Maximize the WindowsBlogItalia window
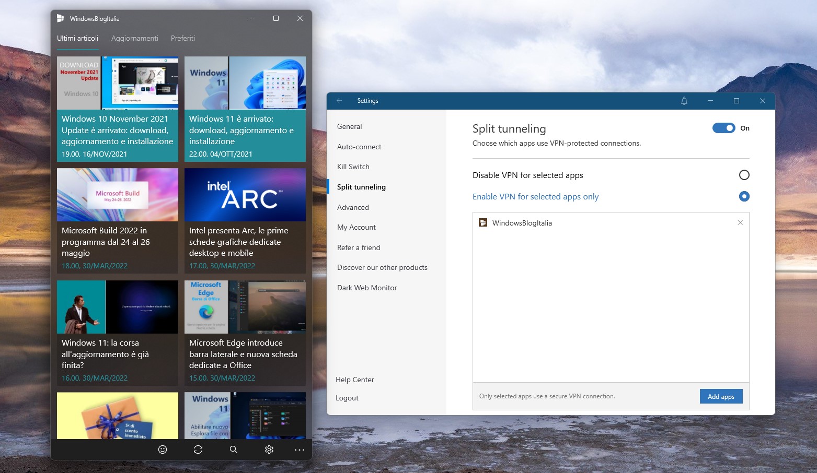Screen dimensions: 817x473 tap(276, 18)
